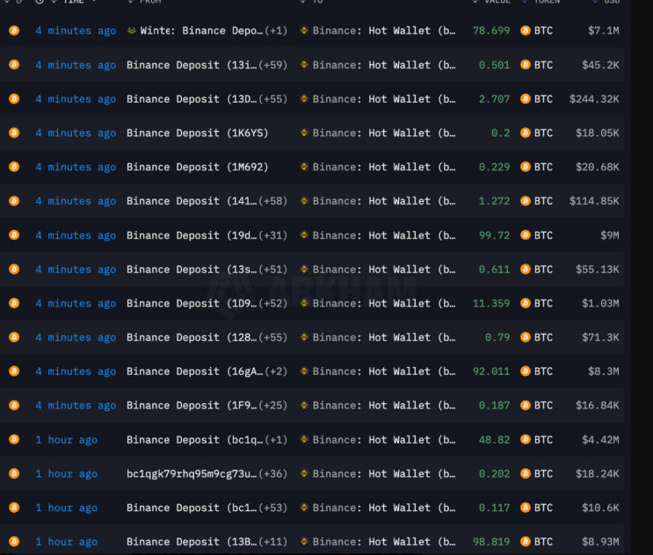
Task: Click the value 0.79
Action: coord(497,337)
